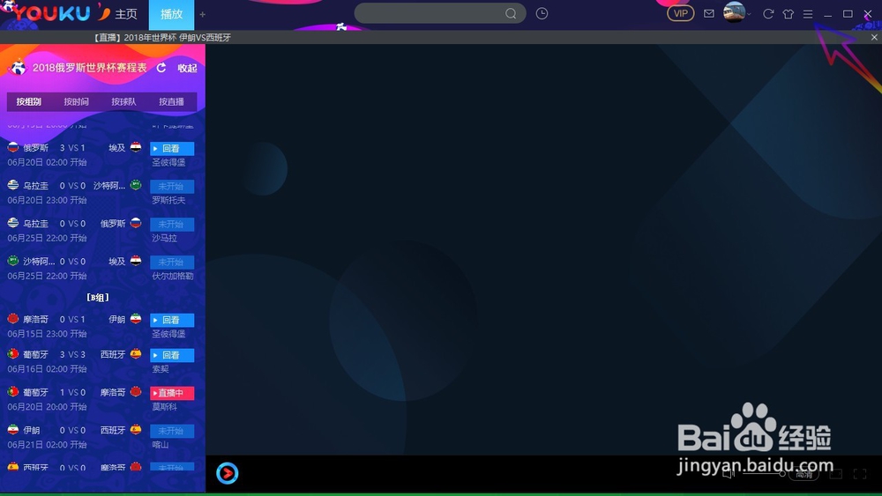Screen dimensions: 882x496
Task: Click Iran flag in 摩洛哥 0 VS 1 row
Action: click(x=136, y=319)
